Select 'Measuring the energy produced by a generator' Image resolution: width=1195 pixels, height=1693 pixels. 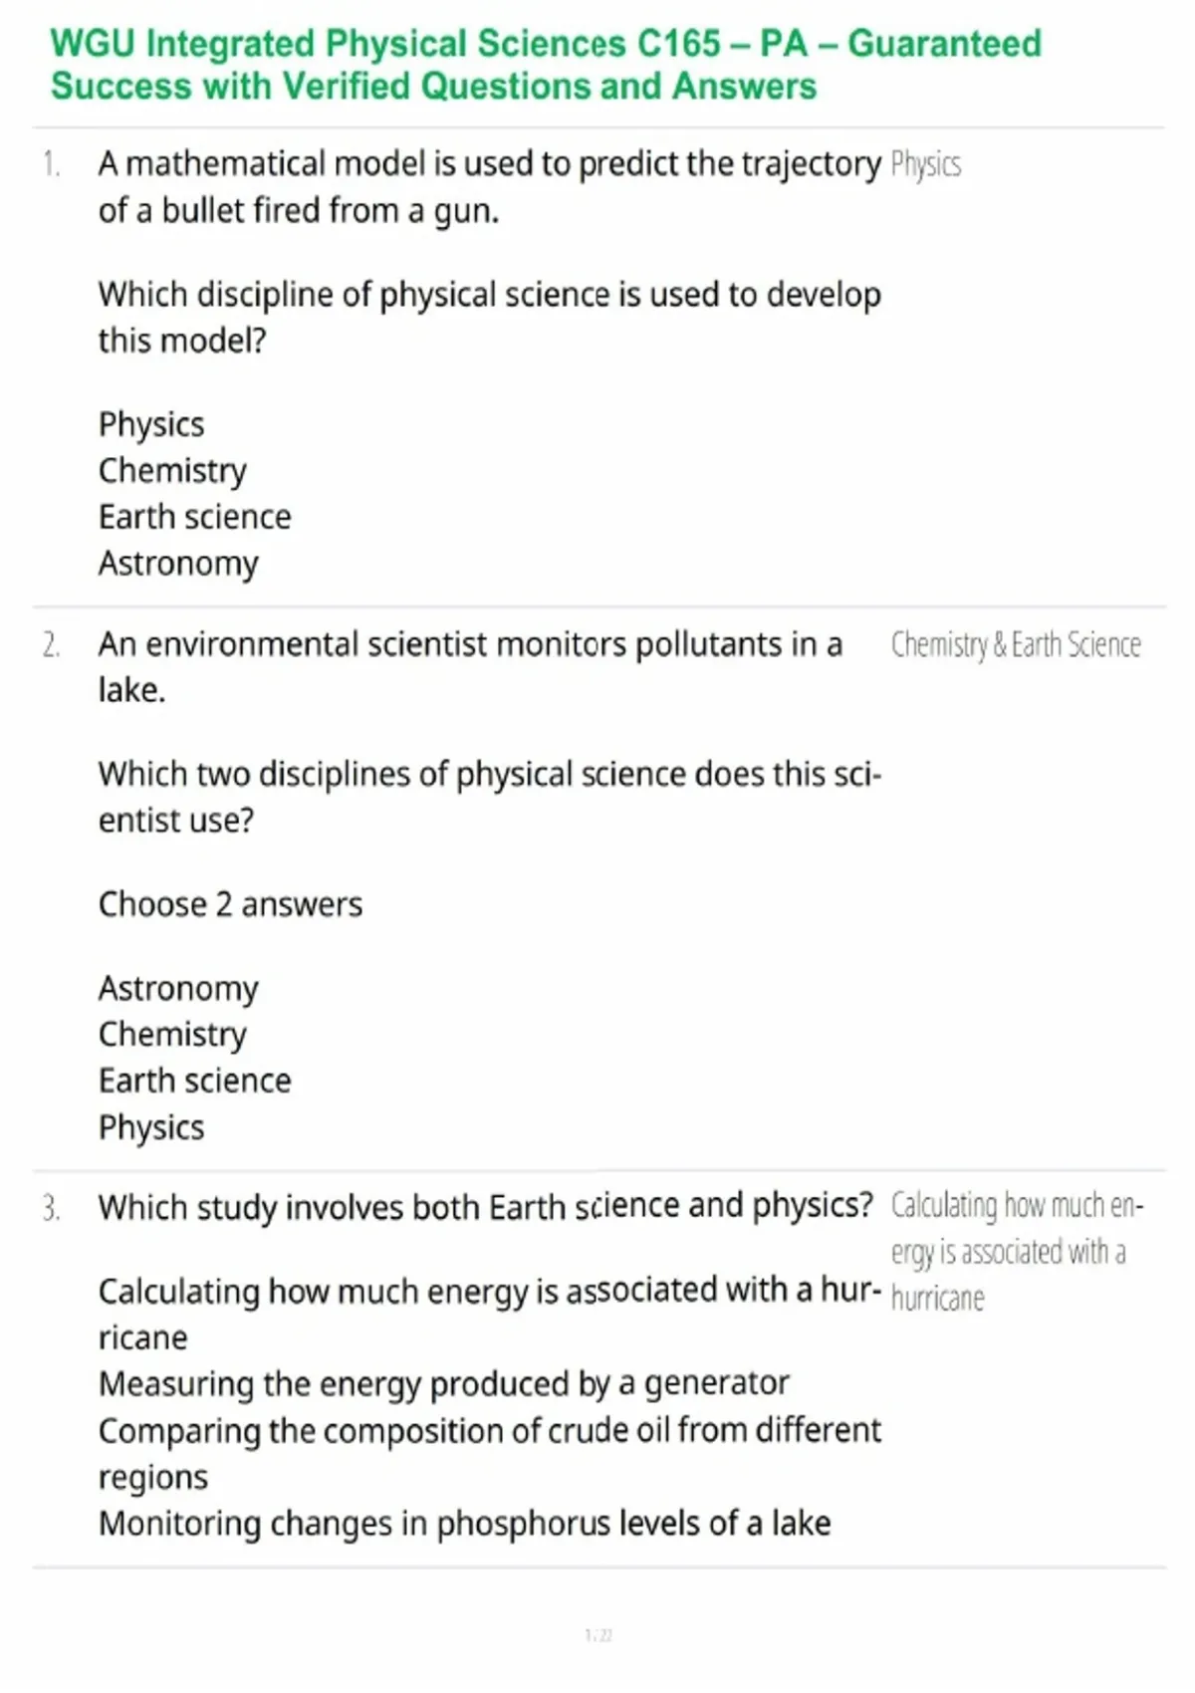pos(443,1383)
